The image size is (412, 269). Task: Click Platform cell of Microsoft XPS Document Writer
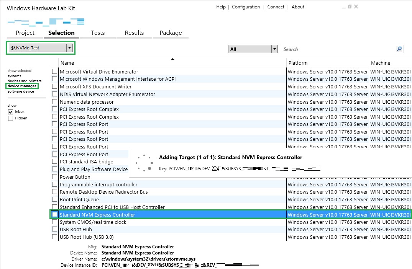(x=328, y=86)
